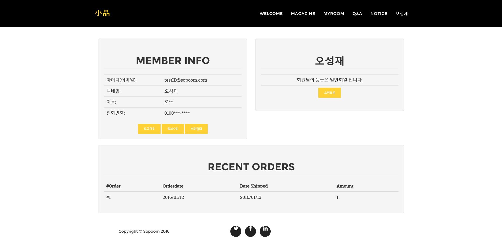502x245 pixels.
Task: Open the LinkedIn social icon
Action: (265, 231)
